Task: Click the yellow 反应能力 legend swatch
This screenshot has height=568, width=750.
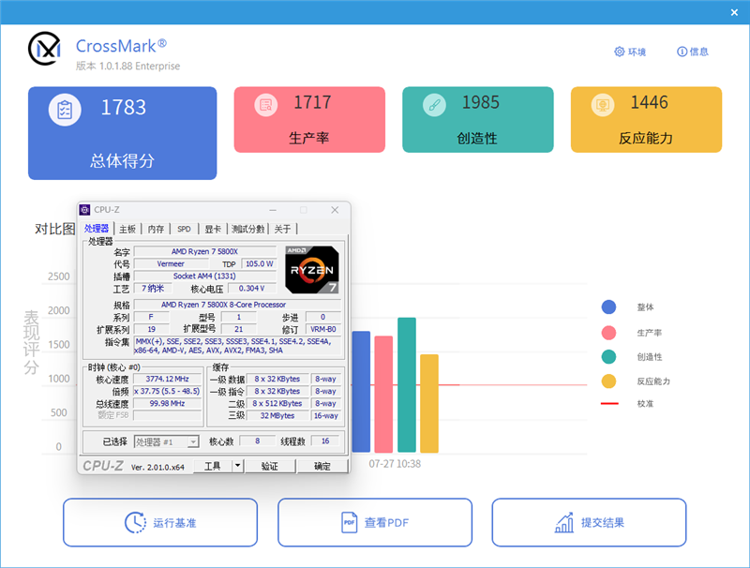Action: pyautogui.click(x=608, y=381)
